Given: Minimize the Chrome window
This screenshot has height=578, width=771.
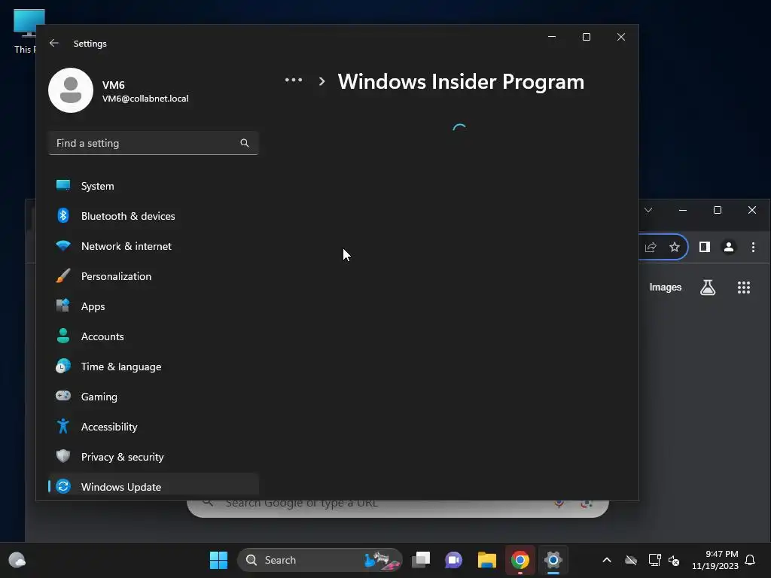Looking at the screenshot, I should point(682,210).
